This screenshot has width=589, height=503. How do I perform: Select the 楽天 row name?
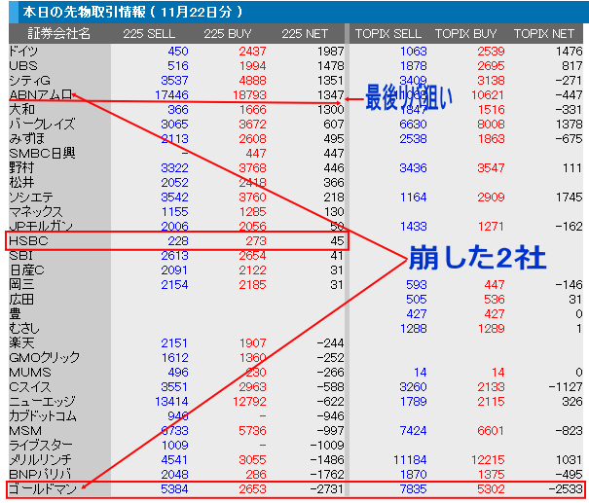tap(21, 343)
